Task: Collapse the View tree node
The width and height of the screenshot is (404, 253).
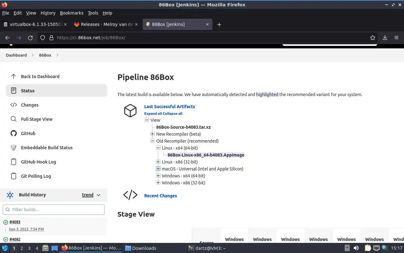Action: click(x=147, y=120)
